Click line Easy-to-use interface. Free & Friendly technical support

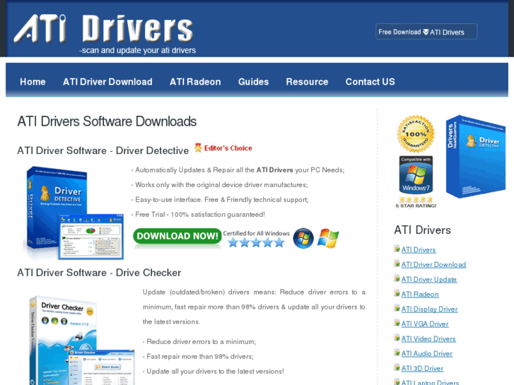pyautogui.click(x=220, y=199)
